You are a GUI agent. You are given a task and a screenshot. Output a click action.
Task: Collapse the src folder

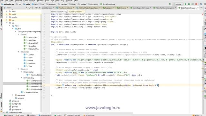[7, 23]
